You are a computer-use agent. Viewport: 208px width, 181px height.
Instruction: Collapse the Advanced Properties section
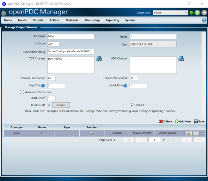[22, 92]
